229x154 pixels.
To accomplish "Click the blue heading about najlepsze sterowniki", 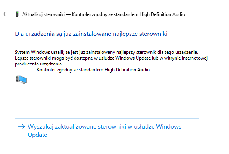I will (91, 34).
